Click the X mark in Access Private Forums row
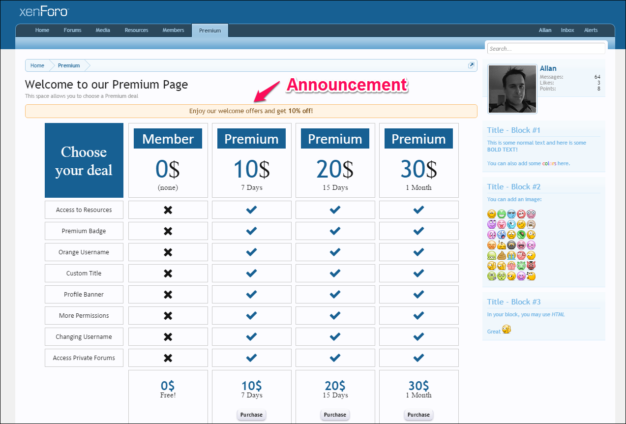 [x=168, y=358]
